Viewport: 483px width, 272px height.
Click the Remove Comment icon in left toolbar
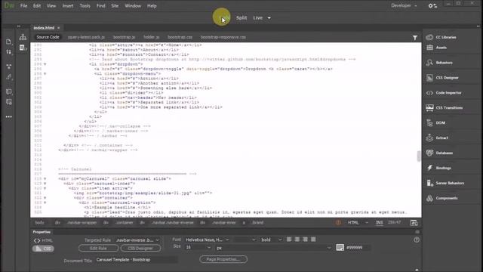(x=8, y=102)
